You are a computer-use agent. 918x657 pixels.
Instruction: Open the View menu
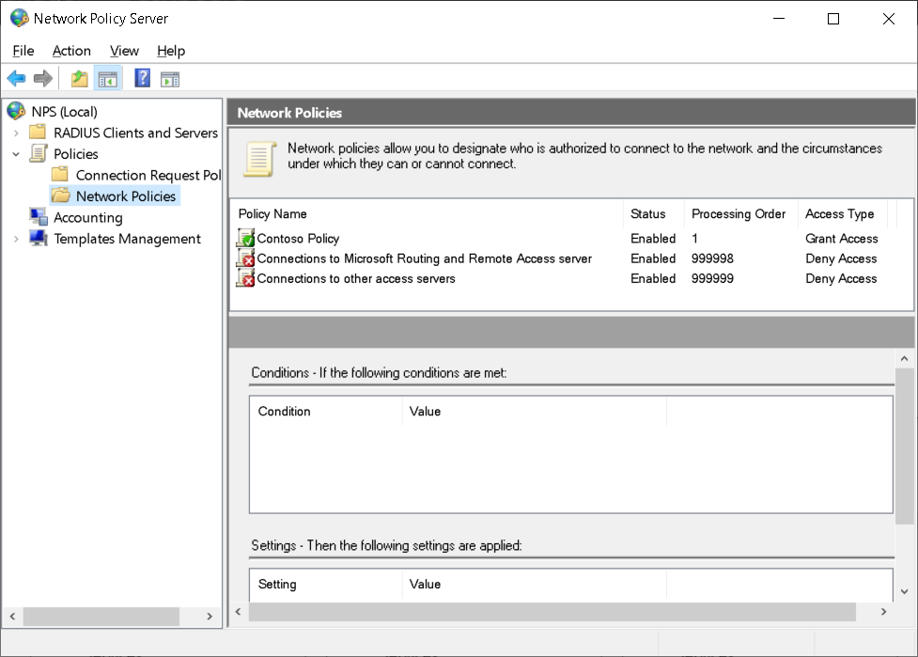click(x=124, y=51)
